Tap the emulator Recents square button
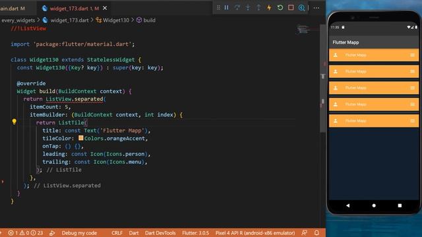Viewport: 422px width, 237px height. [x=400, y=205]
